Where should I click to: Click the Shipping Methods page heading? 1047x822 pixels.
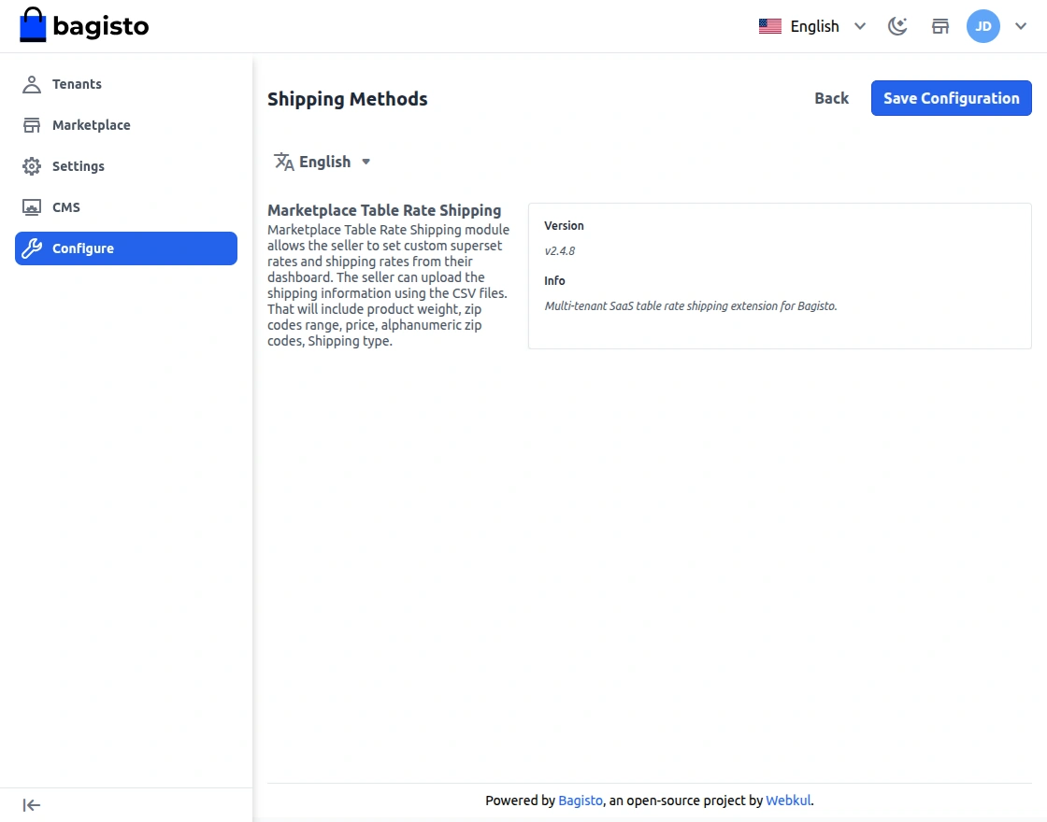click(x=347, y=99)
